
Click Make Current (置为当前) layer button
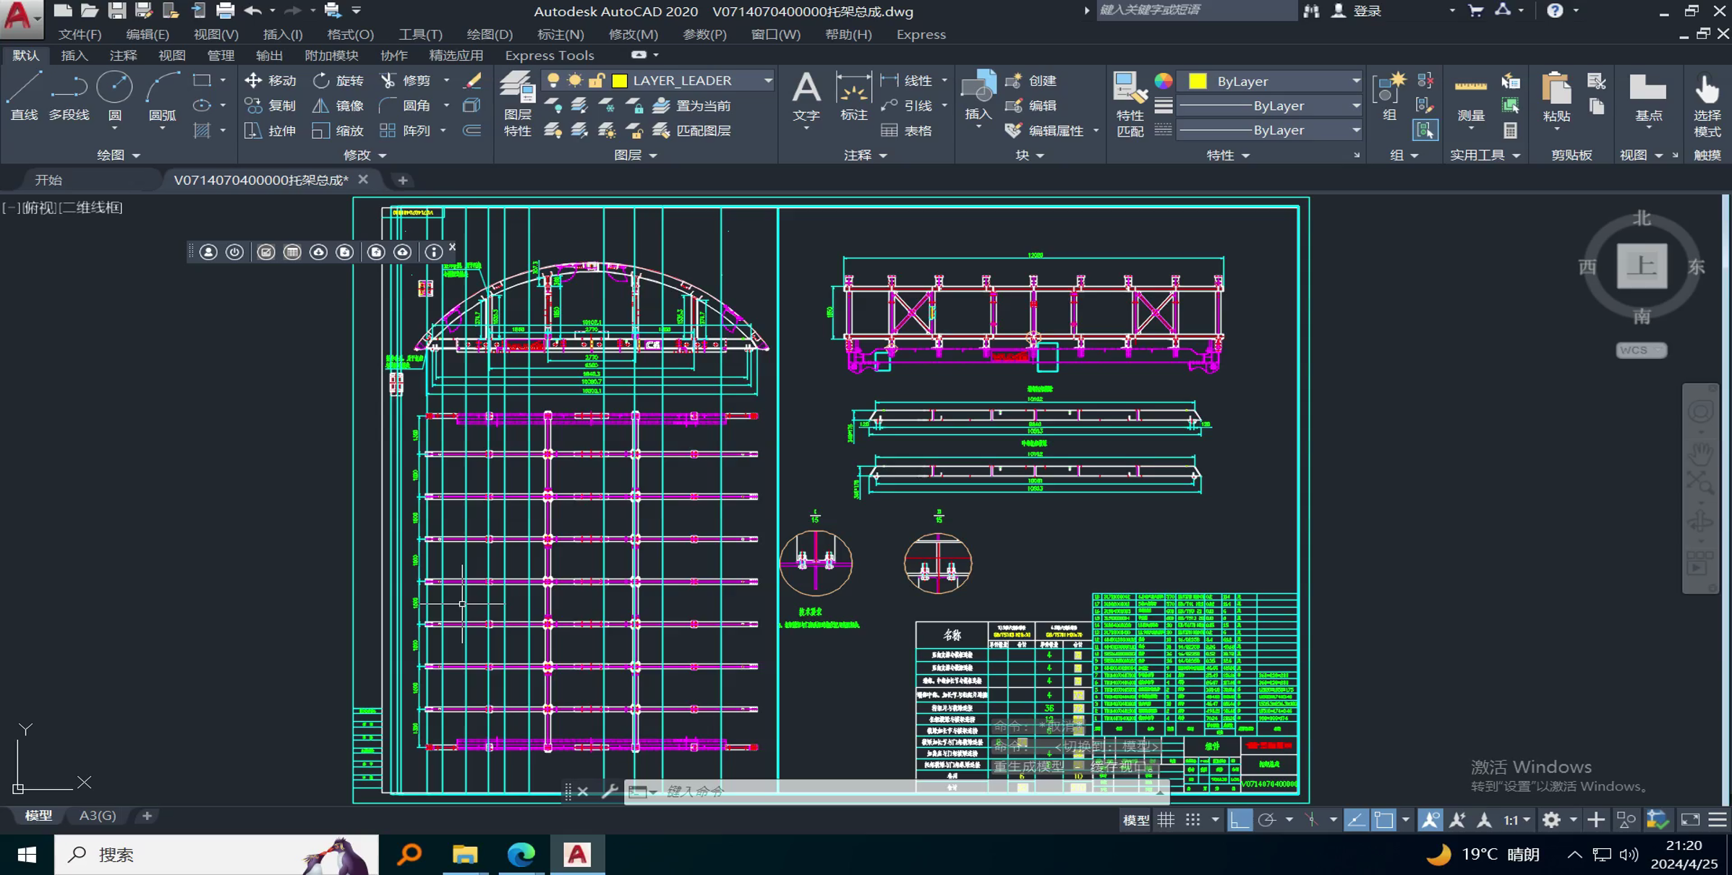point(693,105)
